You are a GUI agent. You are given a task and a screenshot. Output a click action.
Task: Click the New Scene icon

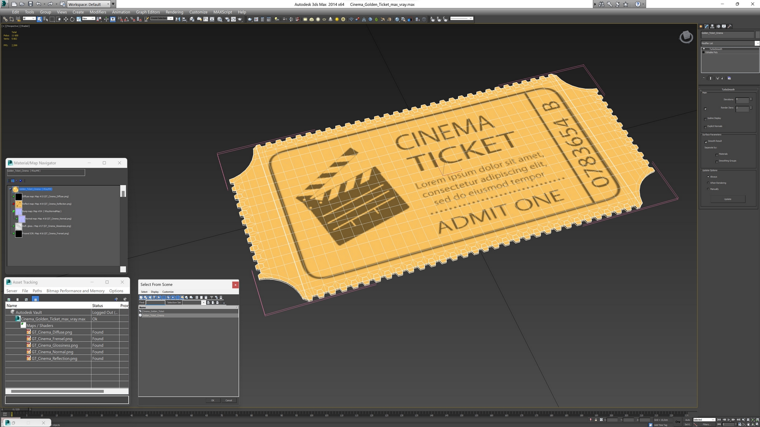click(14, 4)
